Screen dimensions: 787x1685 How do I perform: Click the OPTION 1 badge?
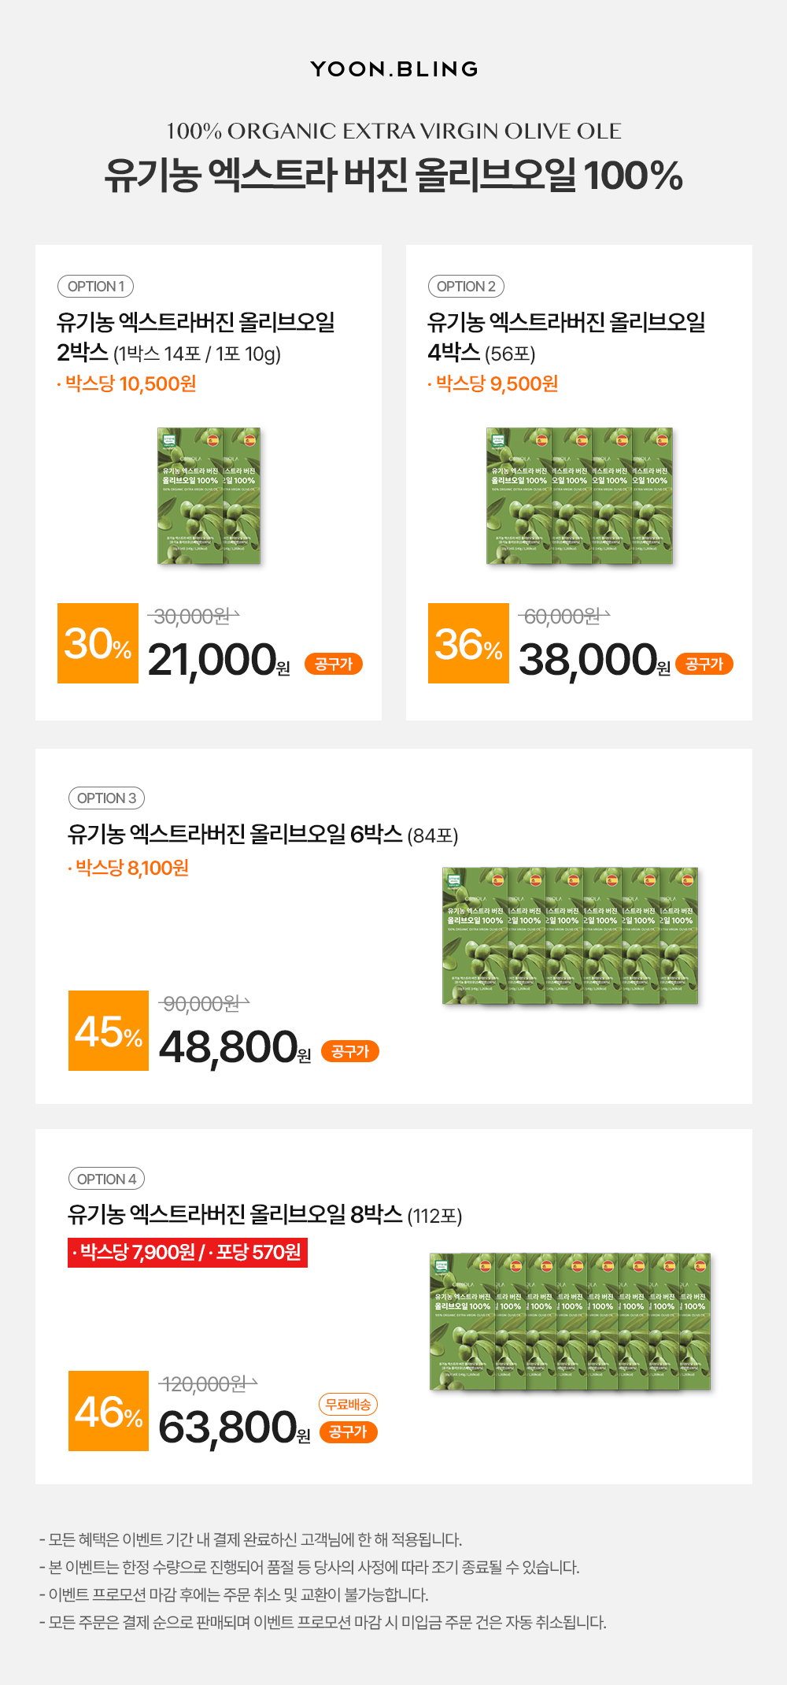pyautogui.click(x=95, y=287)
